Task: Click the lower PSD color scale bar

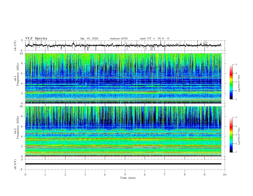Action: (x=231, y=135)
